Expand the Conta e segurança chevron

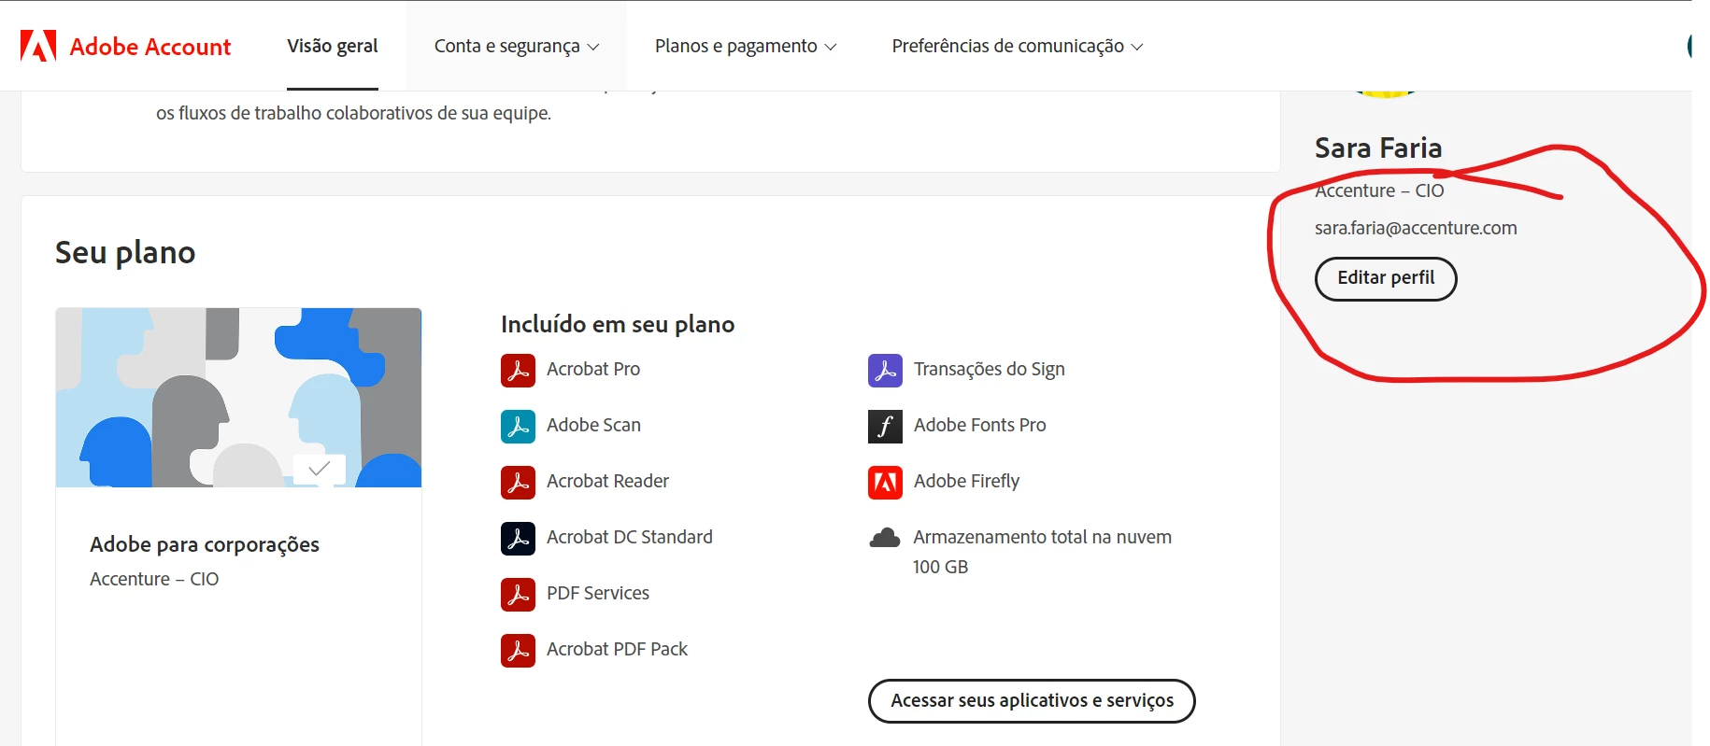(x=592, y=47)
